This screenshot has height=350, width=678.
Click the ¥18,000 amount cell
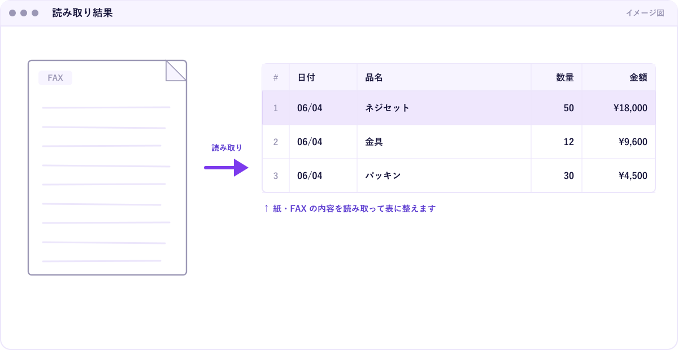[619, 108]
